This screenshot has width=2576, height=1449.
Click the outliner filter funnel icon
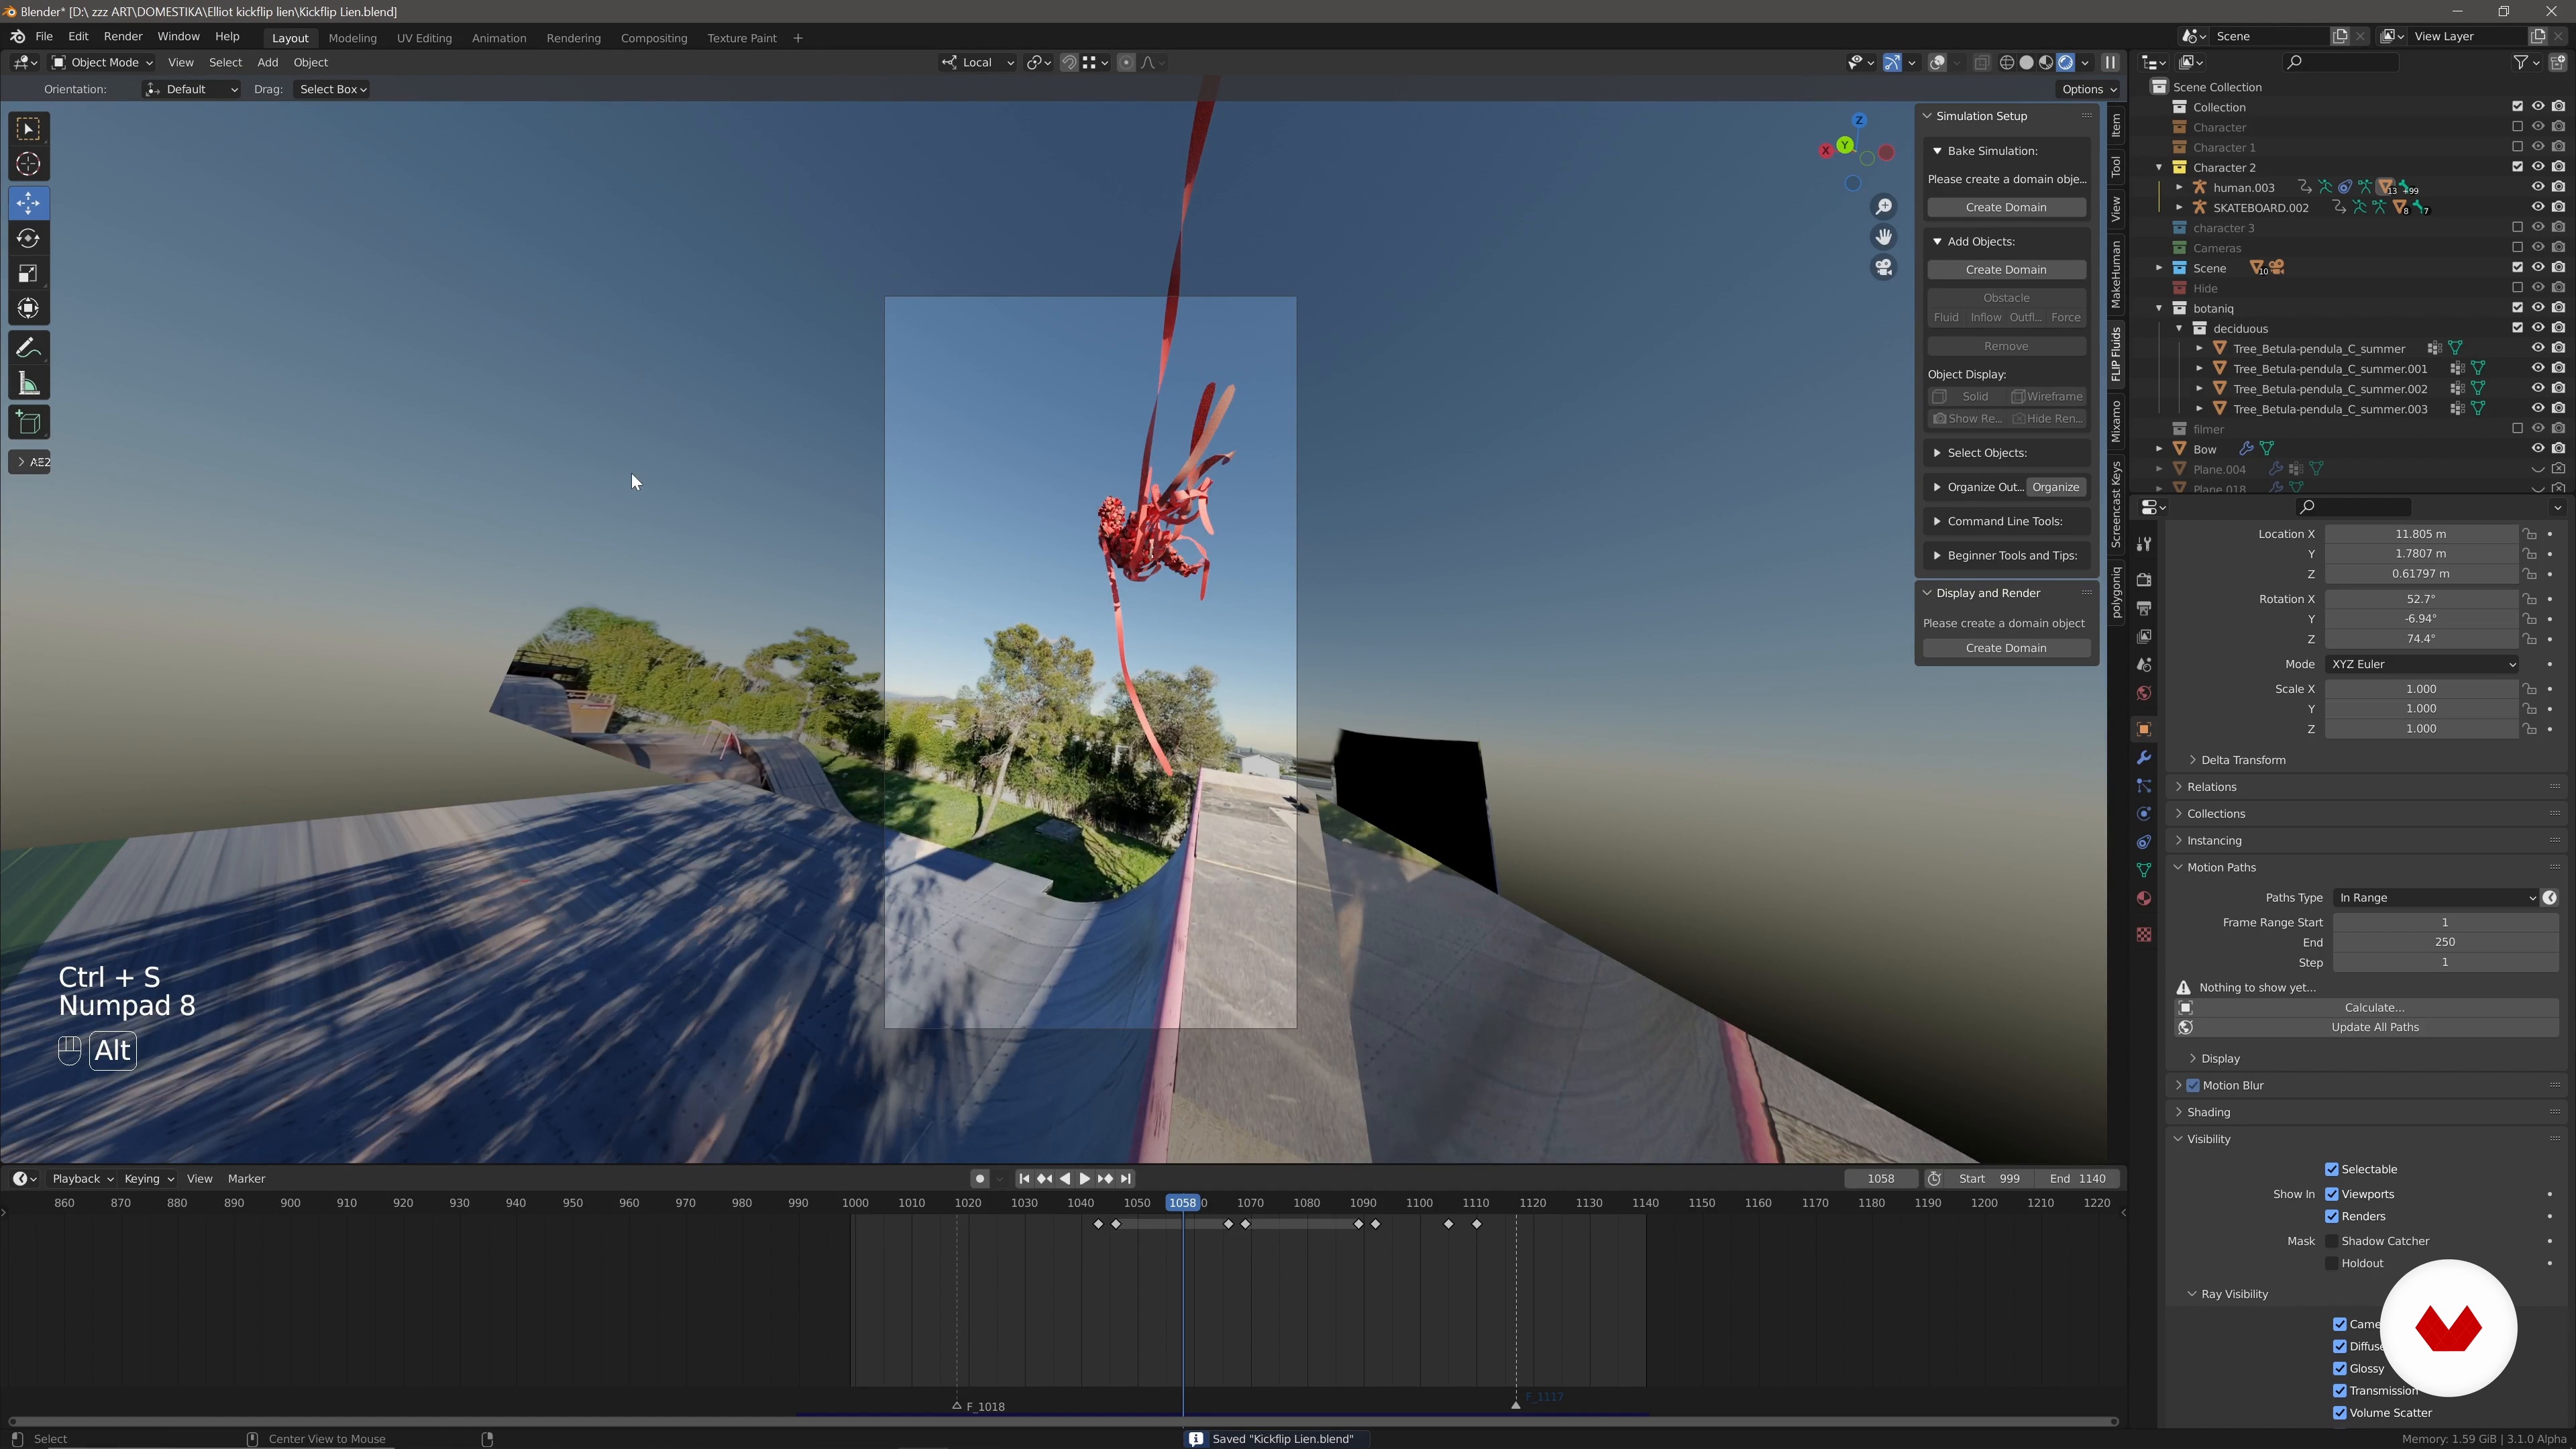click(2522, 62)
